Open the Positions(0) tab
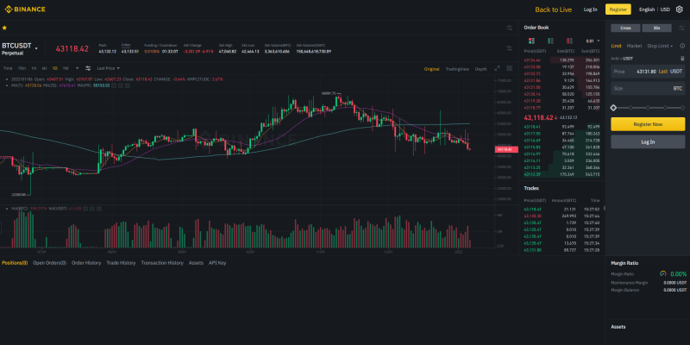The height and width of the screenshot is (345, 690). pyautogui.click(x=15, y=263)
